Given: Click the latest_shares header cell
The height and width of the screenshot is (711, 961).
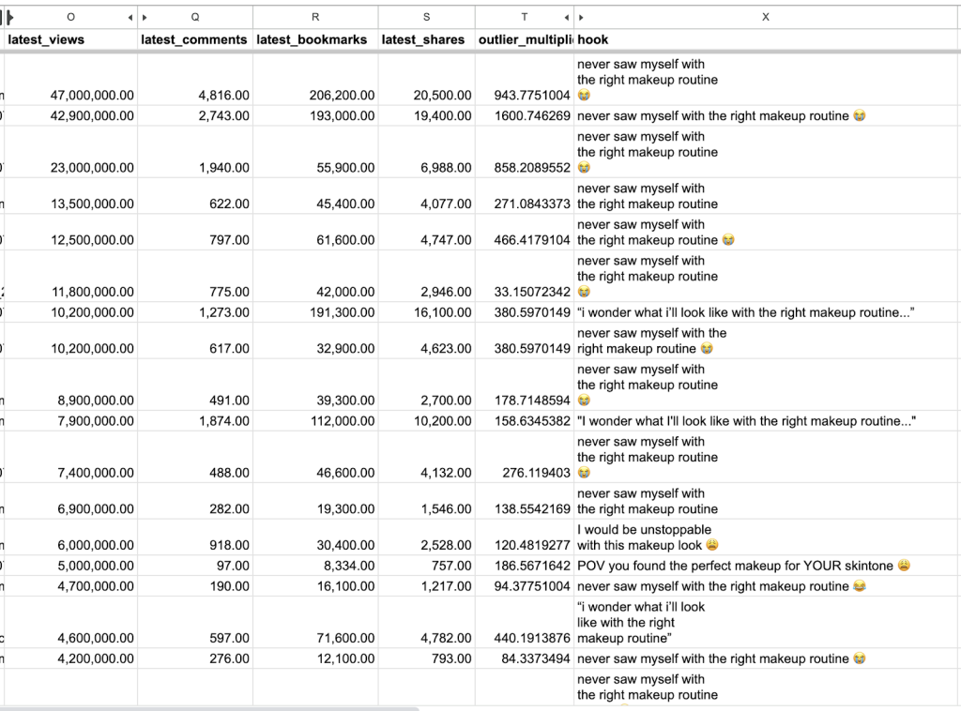Looking at the screenshot, I should coord(426,39).
